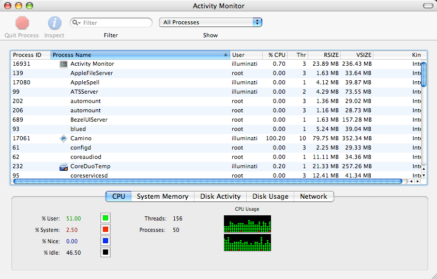
Task: Switch to the Disk Activity tab
Action: tap(220, 196)
